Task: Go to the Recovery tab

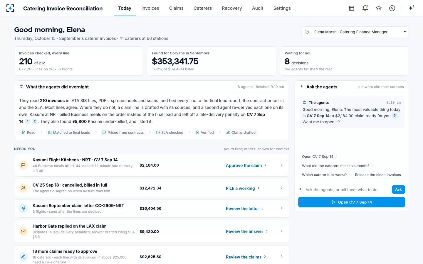Action: (x=232, y=8)
